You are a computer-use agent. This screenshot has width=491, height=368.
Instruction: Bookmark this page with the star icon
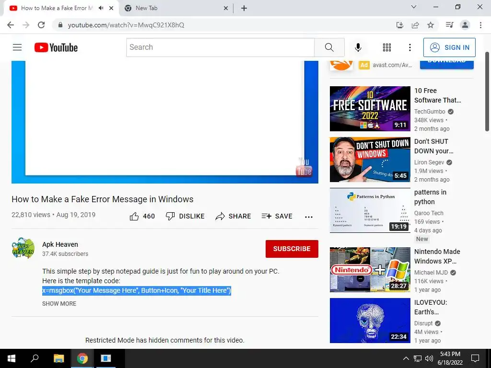point(431,25)
